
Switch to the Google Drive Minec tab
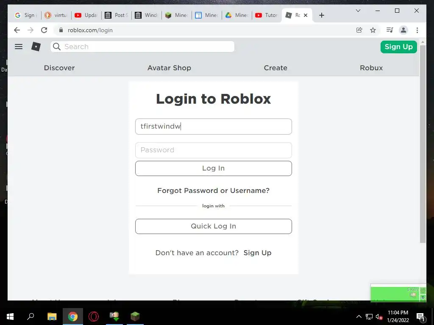click(x=237, y=15)
